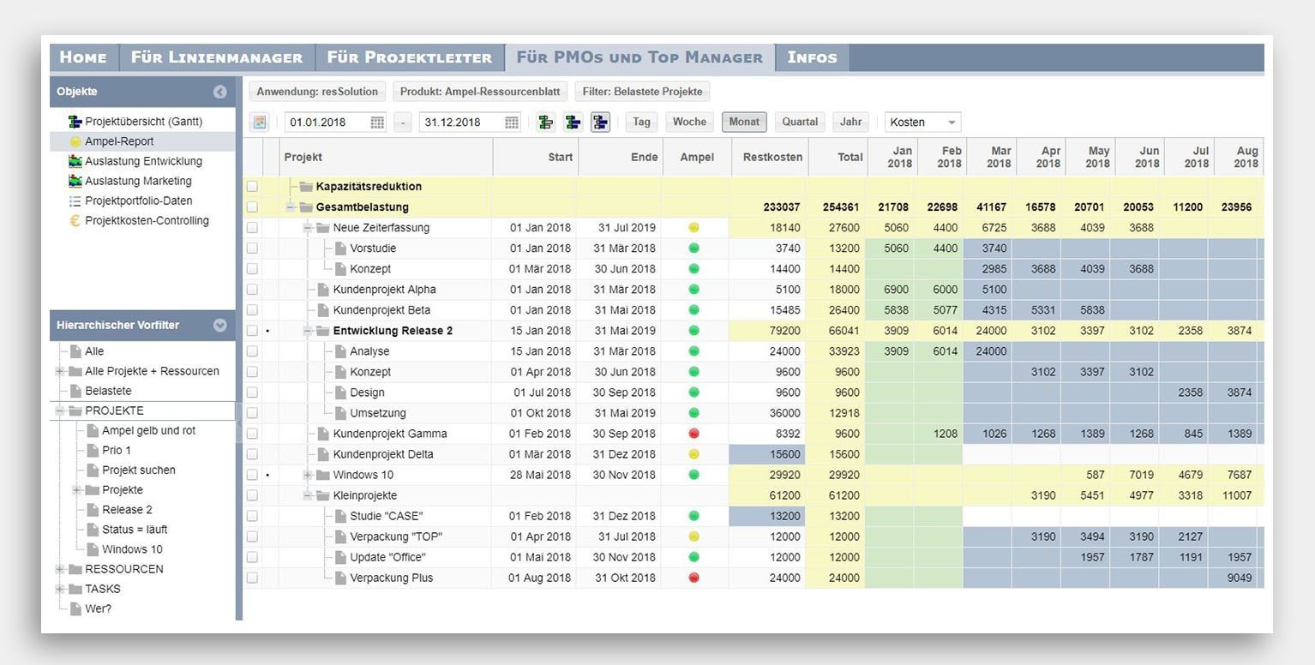Viewport: 1315px width, 665px height.
Task: Open the Für Projektleiter tab
Action: click(x=410, y=57)
